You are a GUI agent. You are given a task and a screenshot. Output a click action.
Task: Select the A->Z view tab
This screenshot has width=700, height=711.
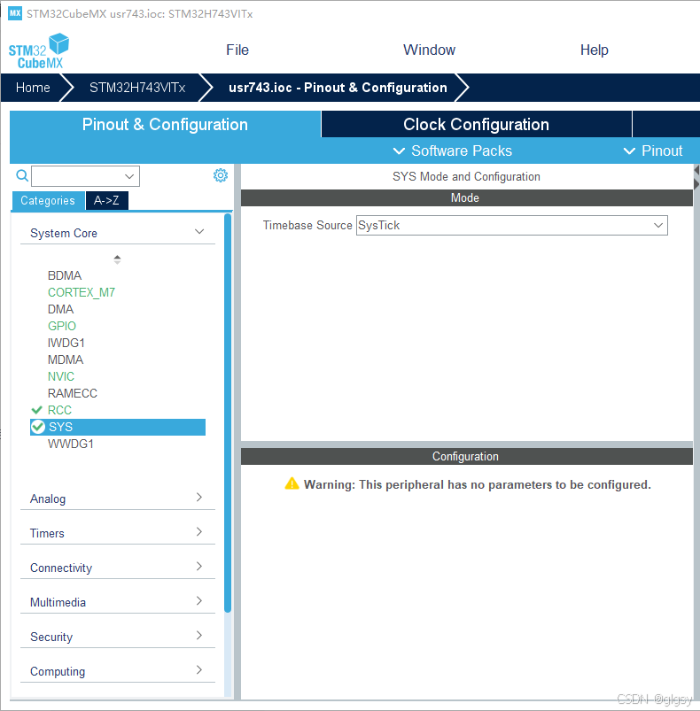[106, 200]
